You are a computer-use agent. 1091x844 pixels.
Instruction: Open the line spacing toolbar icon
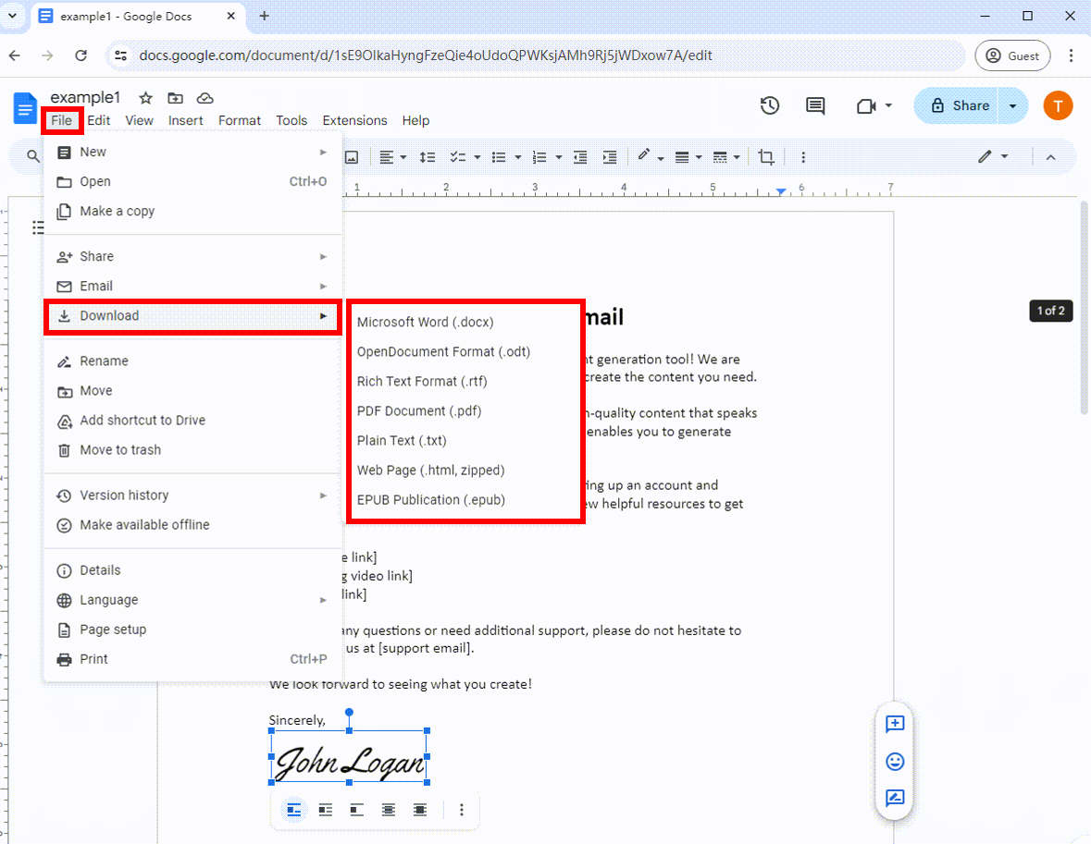click(428, 157)
